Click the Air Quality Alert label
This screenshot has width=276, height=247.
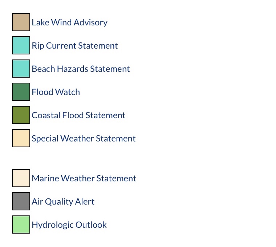click(63, 202)
